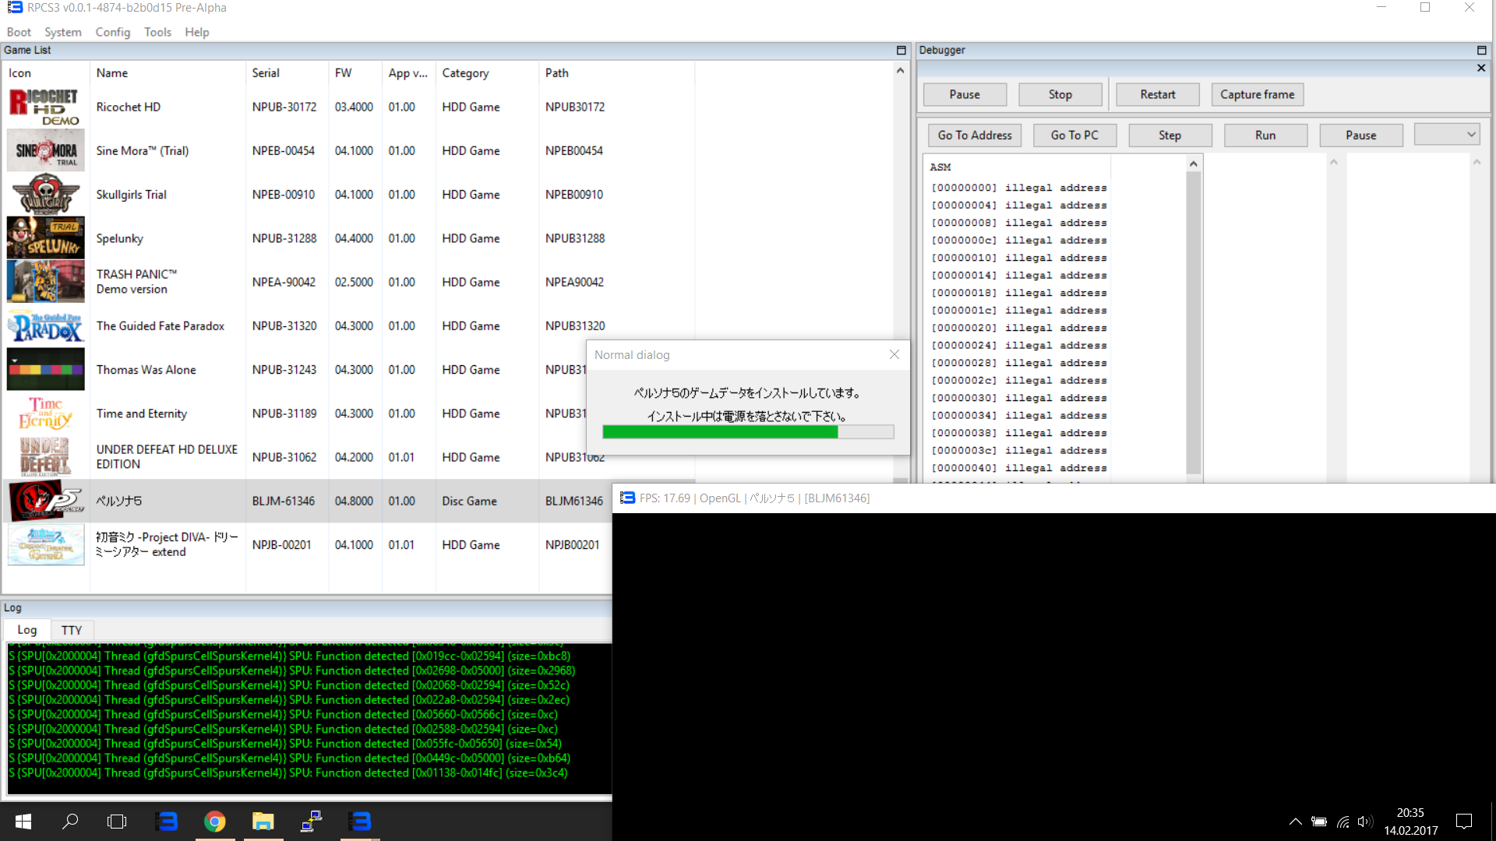Open File Explorer from taskbar
The height and width of the screenshot is (841, 1496).
point(263,821)
